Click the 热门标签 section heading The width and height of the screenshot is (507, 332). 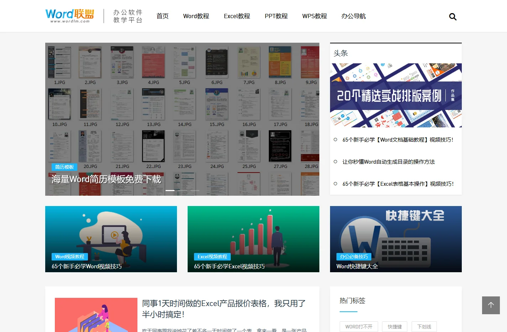click(x=352, y=301)
